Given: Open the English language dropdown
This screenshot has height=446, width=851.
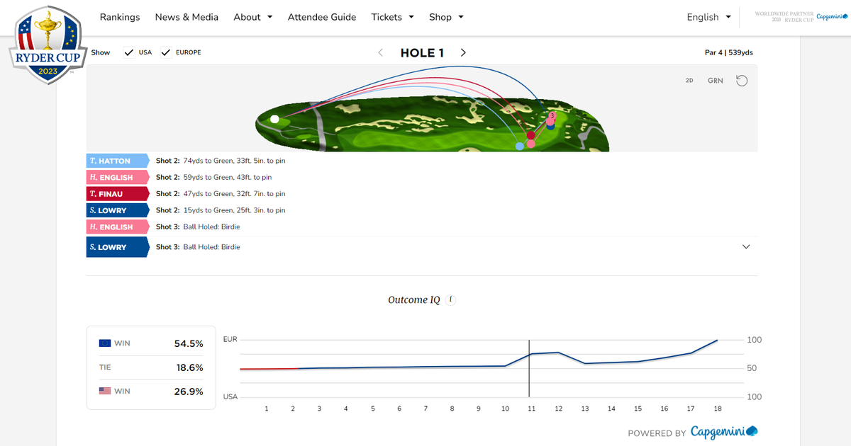Looking at the screenshot, I should coord(707,17).
